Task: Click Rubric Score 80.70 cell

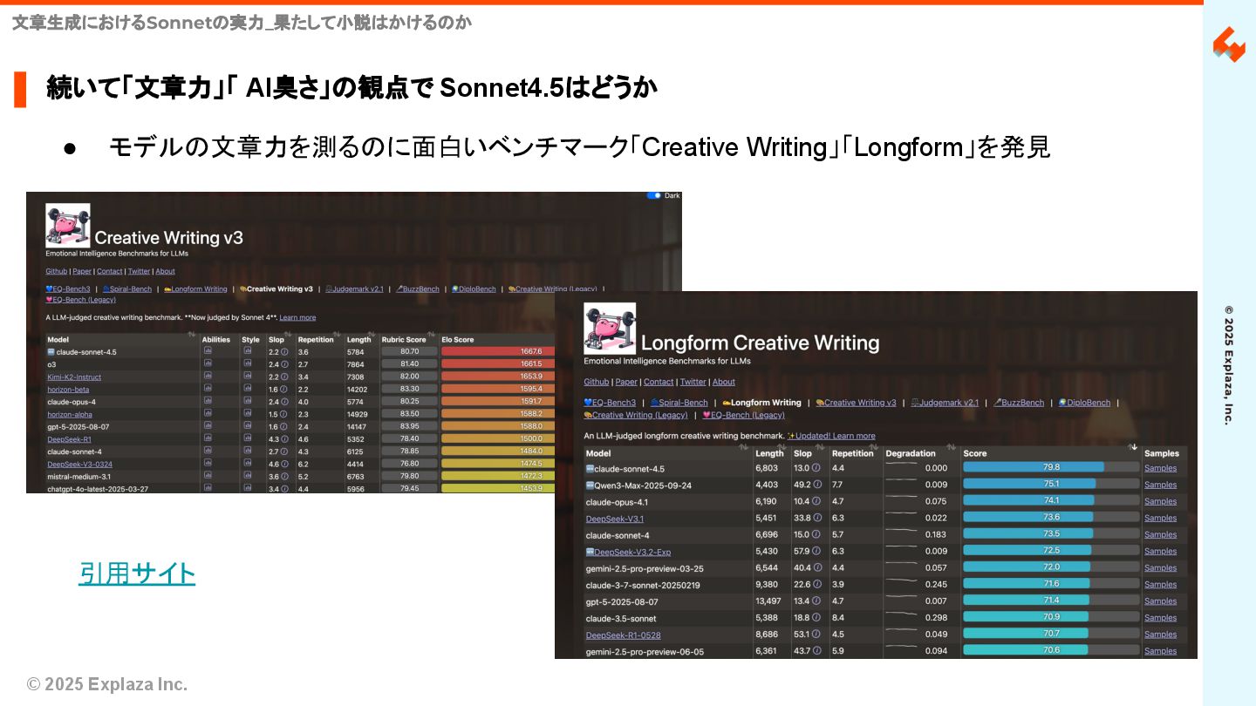Action: click(409, 351)
